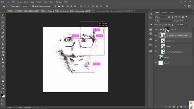The height and width of the screenshot is (109, 194).
Task: Open the Image menu
Action: tap(19, 2)
